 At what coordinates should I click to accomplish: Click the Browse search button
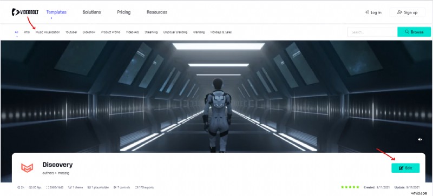pos(414,32)
